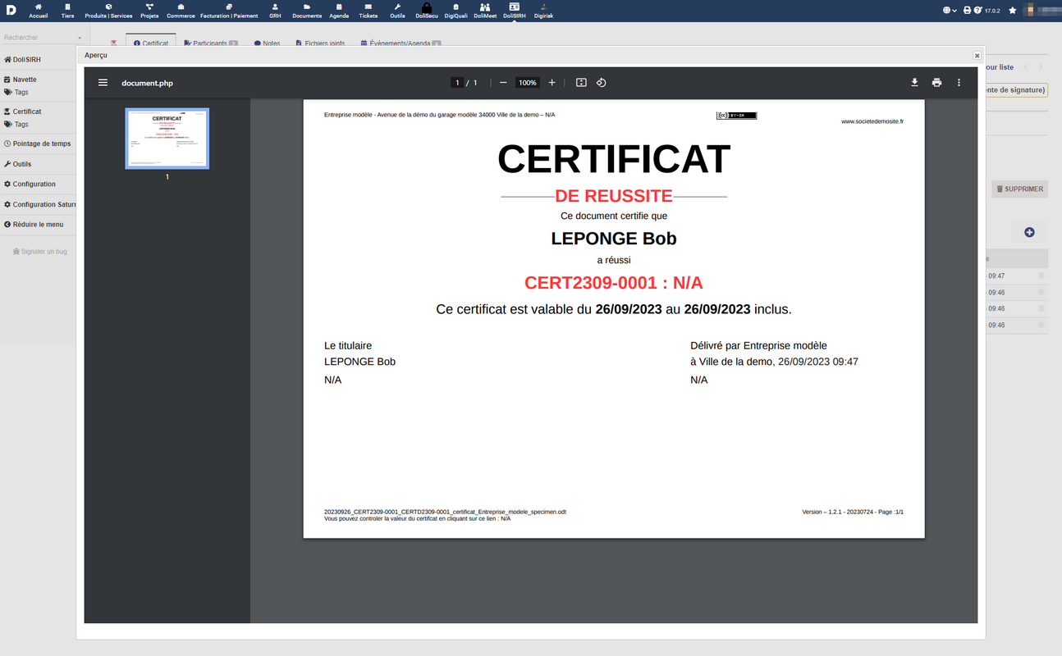Viewport: 1062px width, 656px height.
Task: Open Tags under Certificat
Action: (x=16, y=125)
